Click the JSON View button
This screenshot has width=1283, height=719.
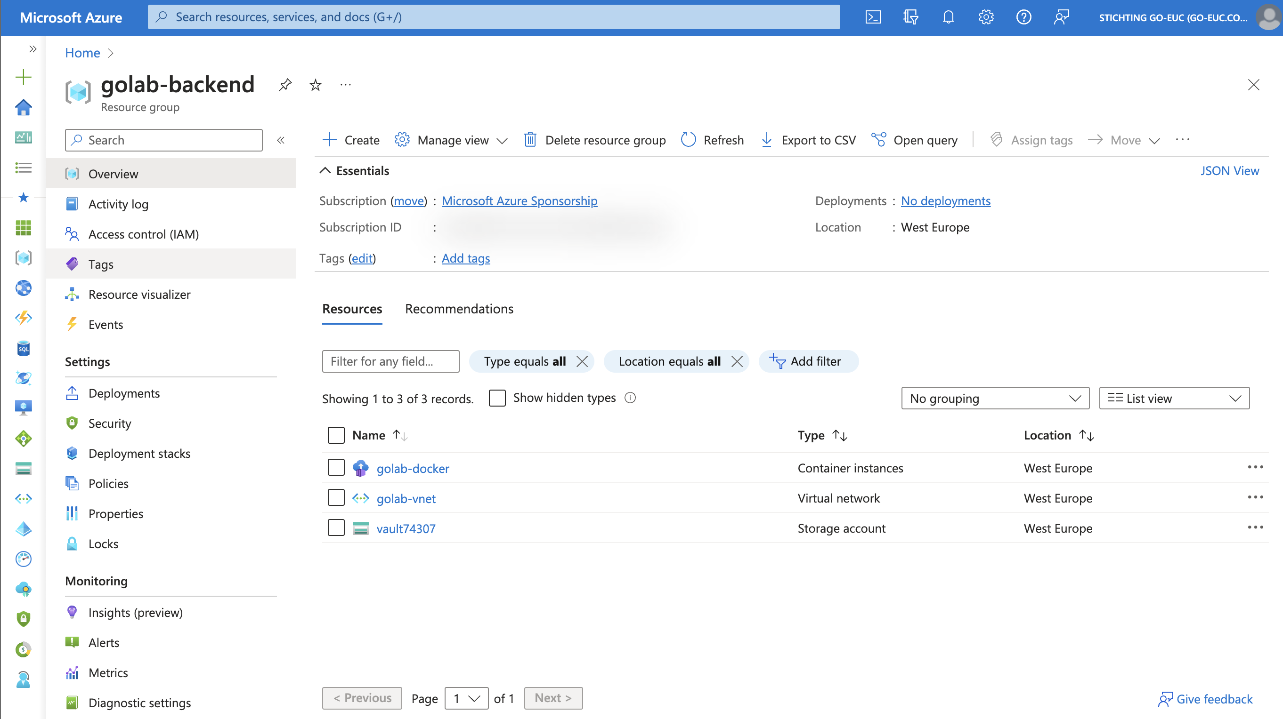pyautogui.click(x=1229, y=171)
